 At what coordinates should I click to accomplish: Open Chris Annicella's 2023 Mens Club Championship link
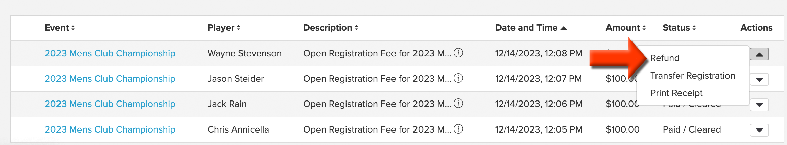pos(110,129)
